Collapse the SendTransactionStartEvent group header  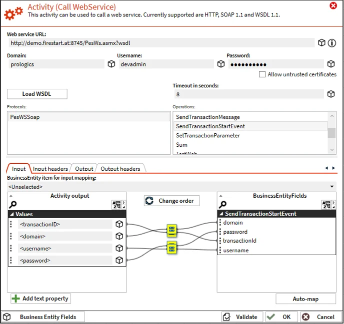(x=221, y=214)
